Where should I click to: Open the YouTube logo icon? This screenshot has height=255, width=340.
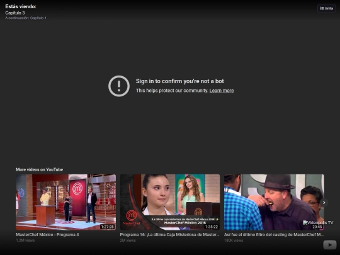click(x=329, y=245)
